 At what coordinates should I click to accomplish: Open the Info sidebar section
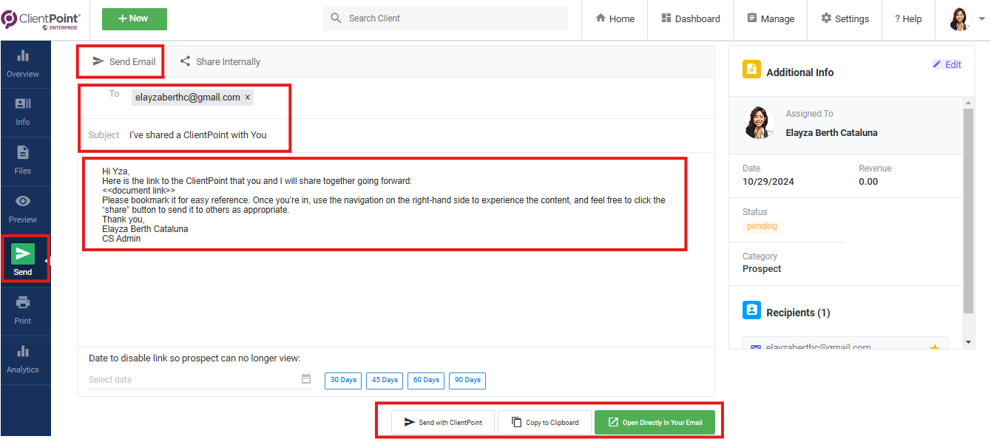[x=23, y=112]
